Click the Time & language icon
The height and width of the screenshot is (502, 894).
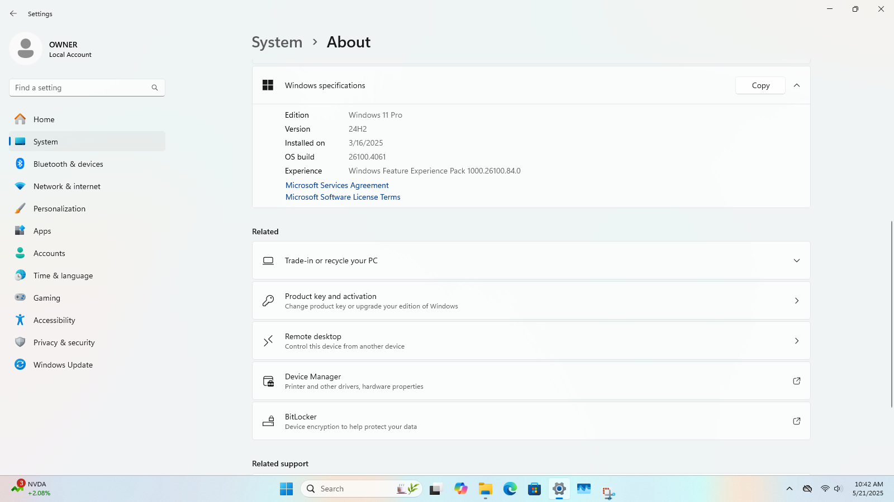[x=20, y=275]
